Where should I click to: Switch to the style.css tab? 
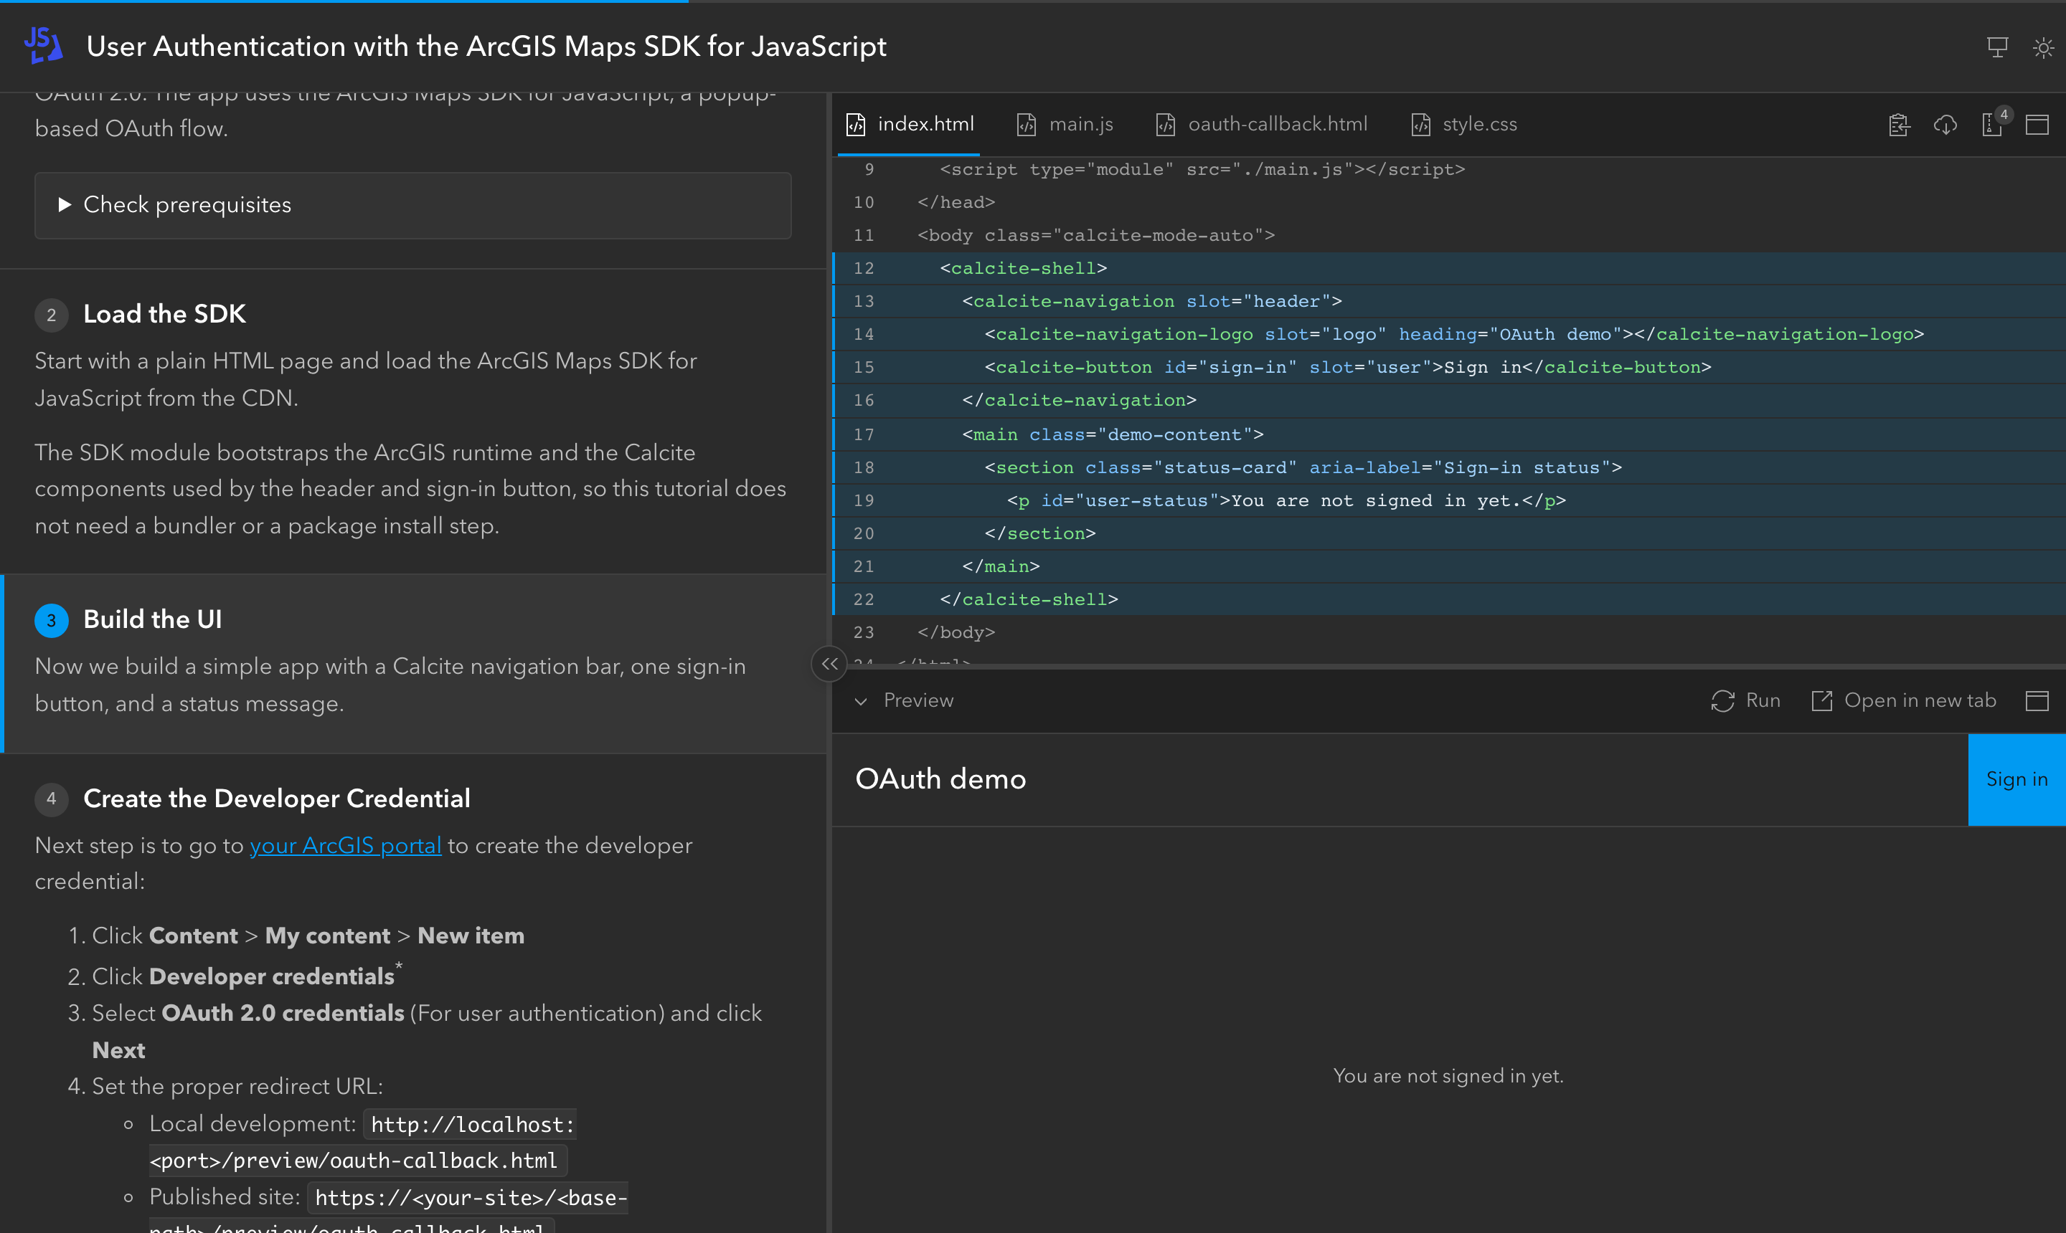pos(1464,125)
